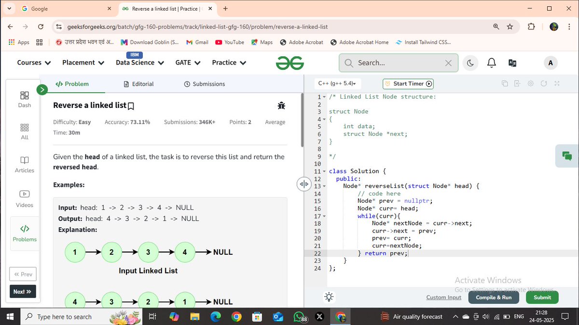Open Microsoft Edge from the taskbar
Viewport: 579px width, 325px height.
(x=216, y=316)
